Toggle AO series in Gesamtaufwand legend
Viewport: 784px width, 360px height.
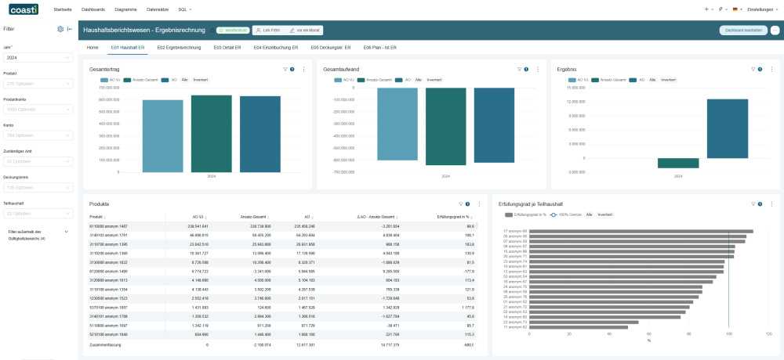(404, 80)
